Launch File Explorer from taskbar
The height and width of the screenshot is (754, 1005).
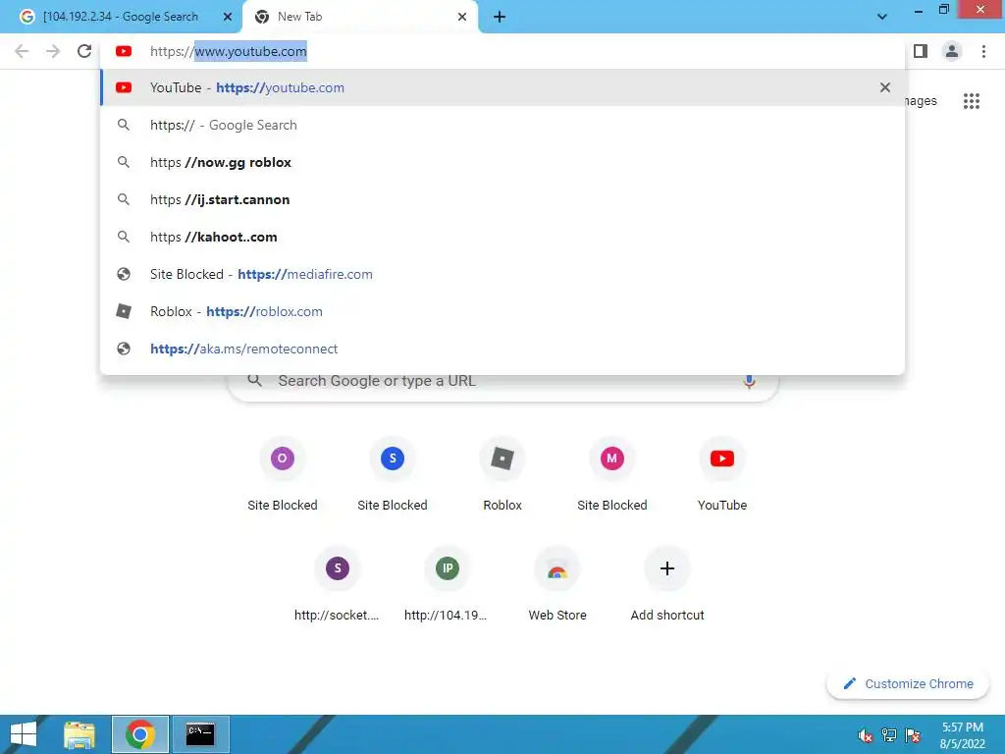point(79,734)
